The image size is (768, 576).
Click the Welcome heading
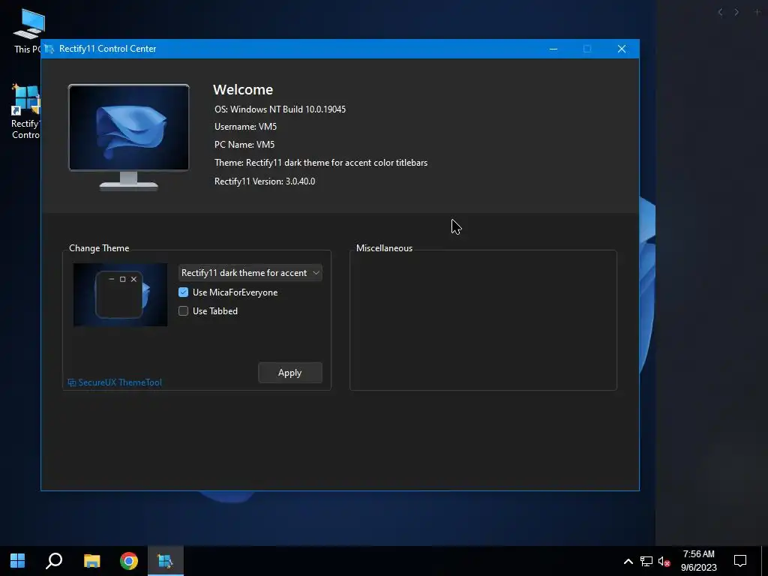pyautogui.click(x=243, y=90)
